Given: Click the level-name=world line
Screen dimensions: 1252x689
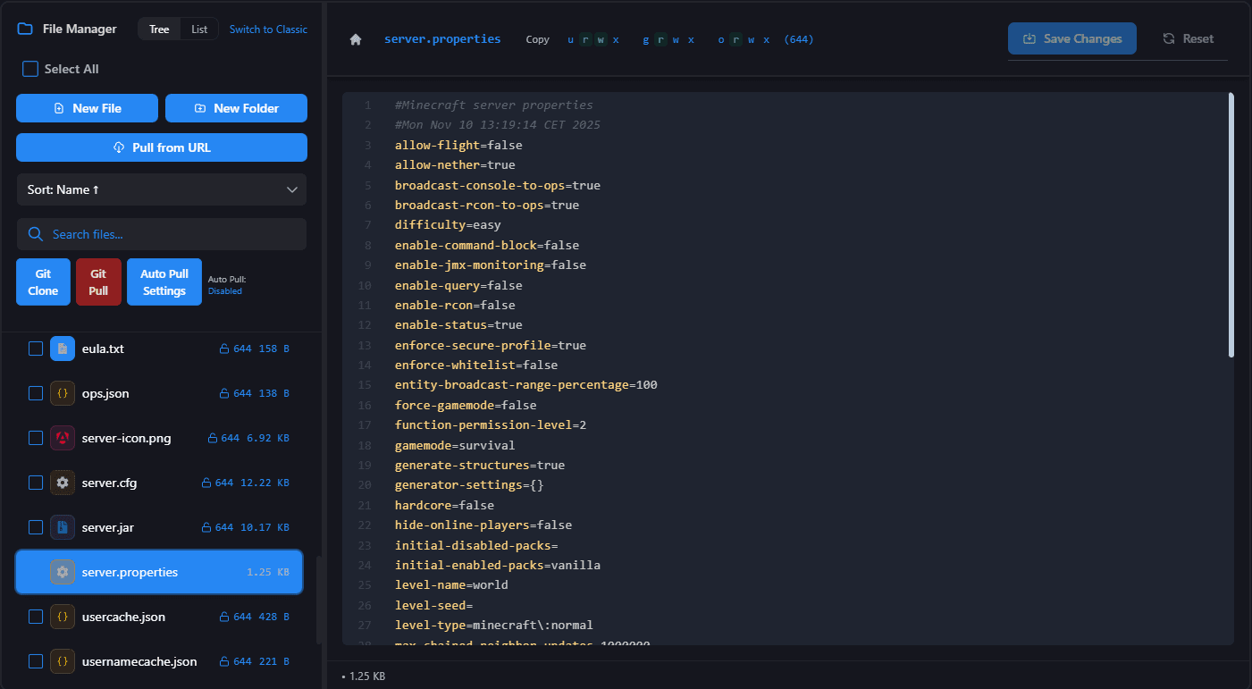Looking at the screenshot, I should pyautogui.click(x=451, y=585).
